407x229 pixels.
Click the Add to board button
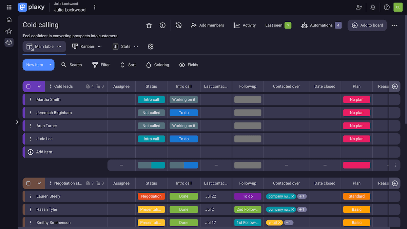(367, 25)
